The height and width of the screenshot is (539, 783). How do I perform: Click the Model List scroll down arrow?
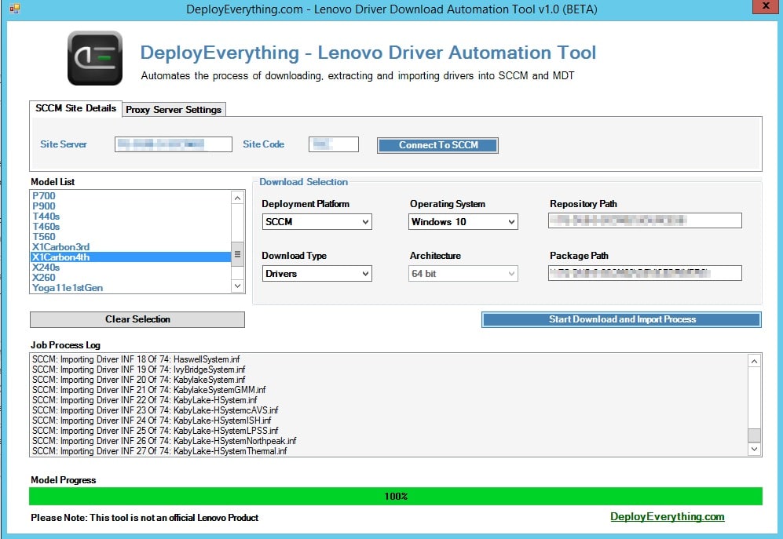tap(238, 286)
